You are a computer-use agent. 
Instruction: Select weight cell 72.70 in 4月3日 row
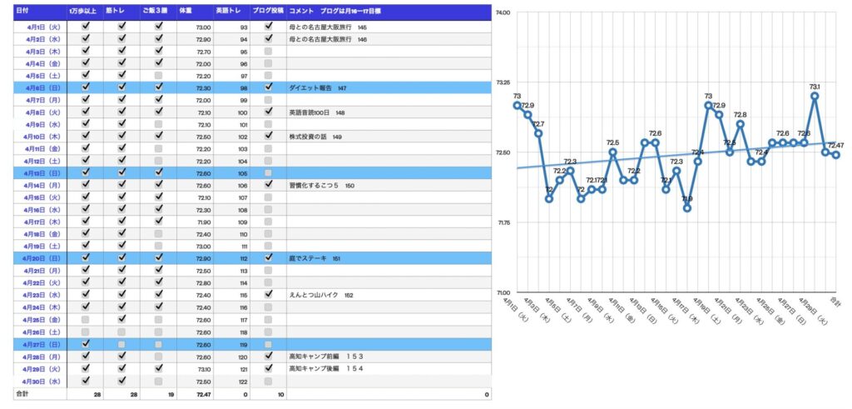tap(195, 51)
